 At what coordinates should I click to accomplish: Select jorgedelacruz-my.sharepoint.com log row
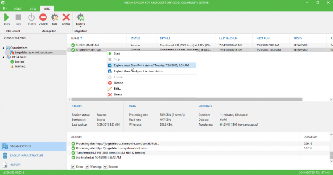click(x=198, y=148)
